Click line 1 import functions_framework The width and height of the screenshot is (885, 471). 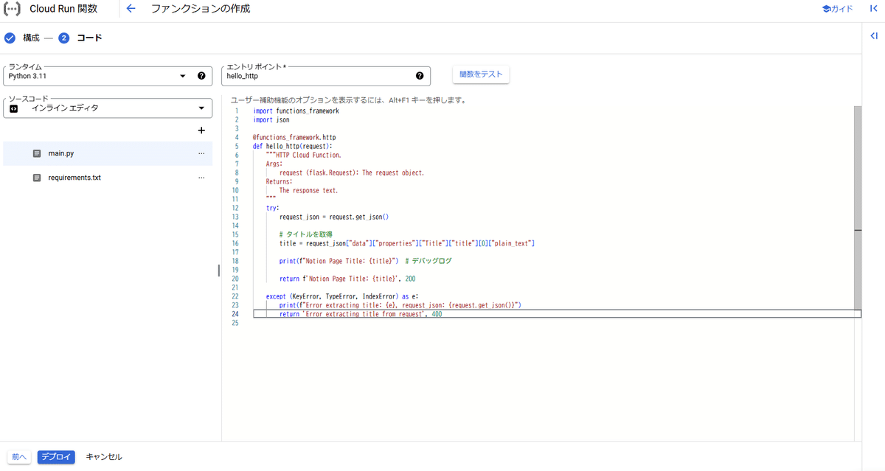click(296, 111)
